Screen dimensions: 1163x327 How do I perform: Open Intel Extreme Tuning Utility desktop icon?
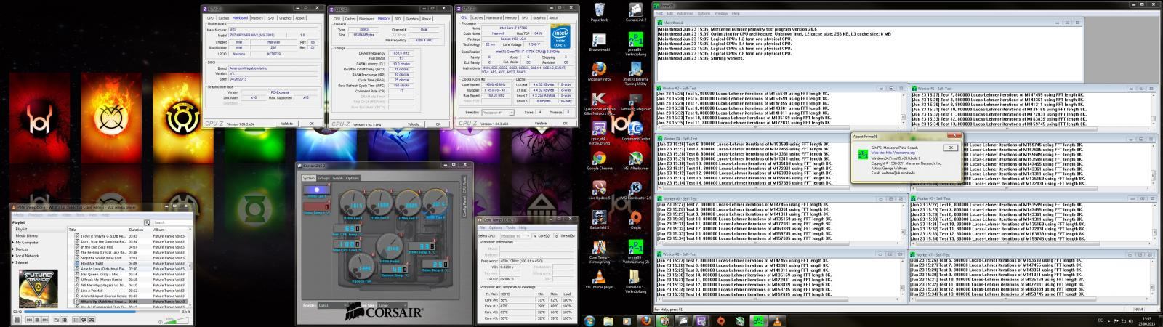click(x=635, y=73)
